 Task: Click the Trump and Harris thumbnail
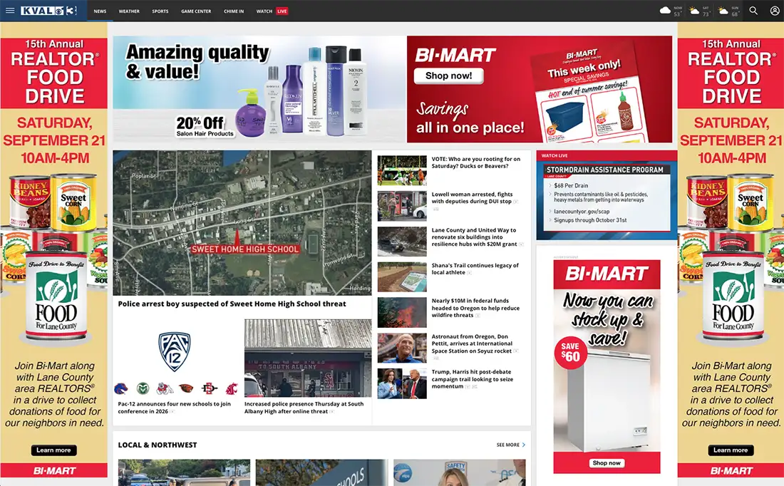pyautogui.click(x=402, y=383)
